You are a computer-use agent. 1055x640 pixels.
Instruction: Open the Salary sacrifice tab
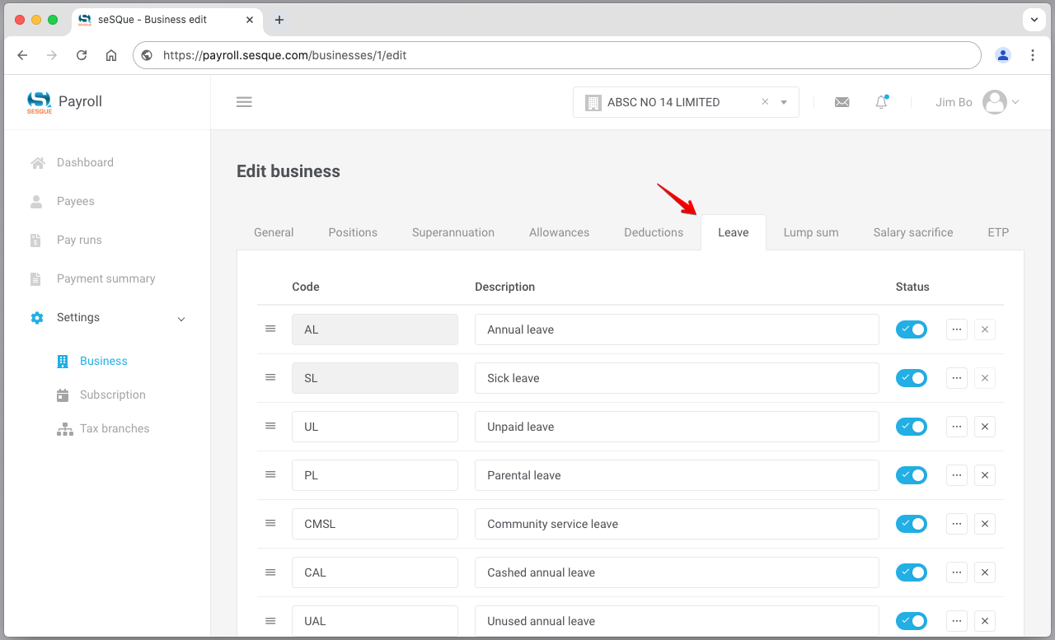[x=912, y=232]
